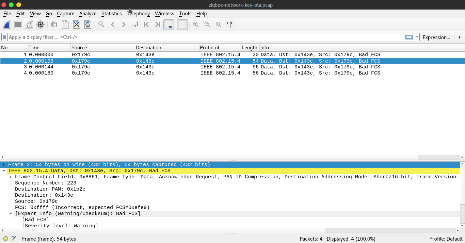
Task: Jump to the last packet
Action: [x=157, y=25]
